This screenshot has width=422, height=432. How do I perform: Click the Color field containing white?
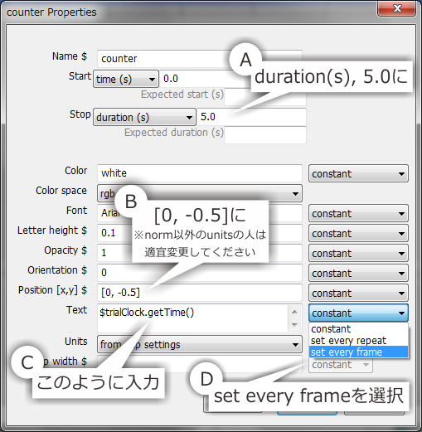(200, 173)
